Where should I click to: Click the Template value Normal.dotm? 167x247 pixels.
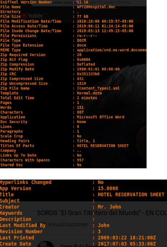pyautogui.click(x=89, y=93)
